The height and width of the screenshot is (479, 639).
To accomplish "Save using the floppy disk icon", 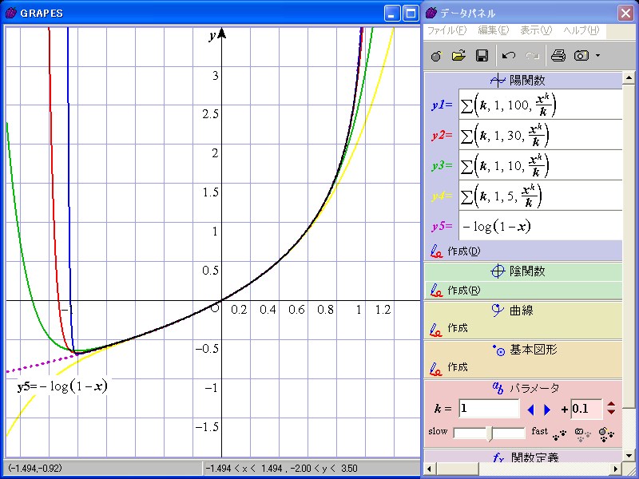I will 482,56.
